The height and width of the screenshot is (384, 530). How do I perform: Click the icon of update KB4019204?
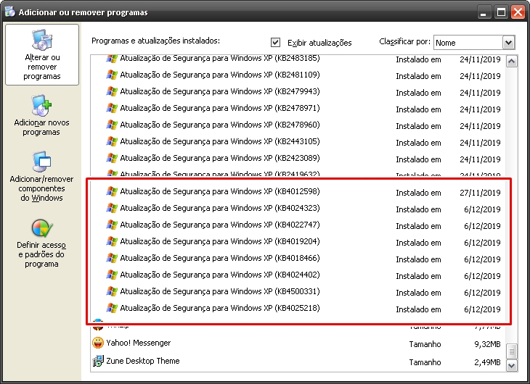(x=112, y=241)
